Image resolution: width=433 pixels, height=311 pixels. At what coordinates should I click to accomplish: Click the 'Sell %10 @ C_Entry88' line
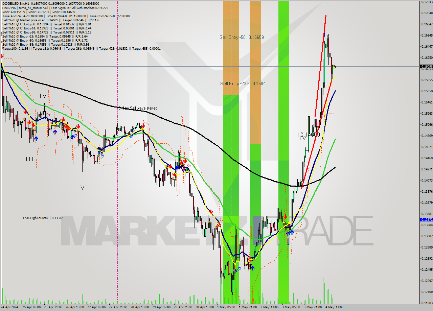47,32
